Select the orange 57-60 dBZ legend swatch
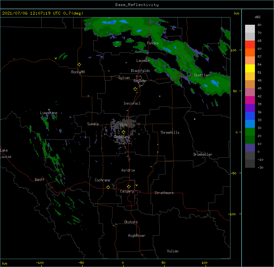274x267 pixels. pos(250,52)
